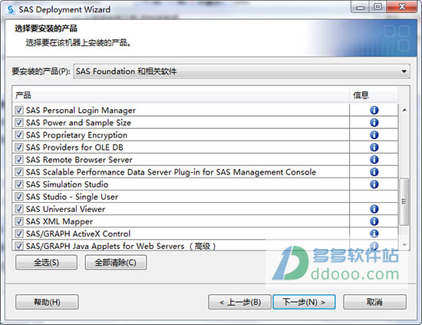Click the 全选(S) select all button
This screenshot has height=325, width=422.
46,262
